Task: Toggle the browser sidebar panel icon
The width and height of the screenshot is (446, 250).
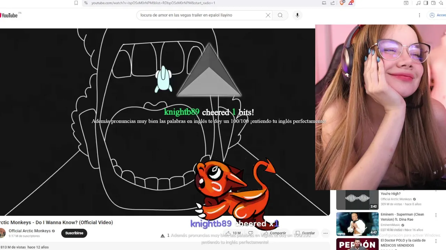Action: (426, 3)
